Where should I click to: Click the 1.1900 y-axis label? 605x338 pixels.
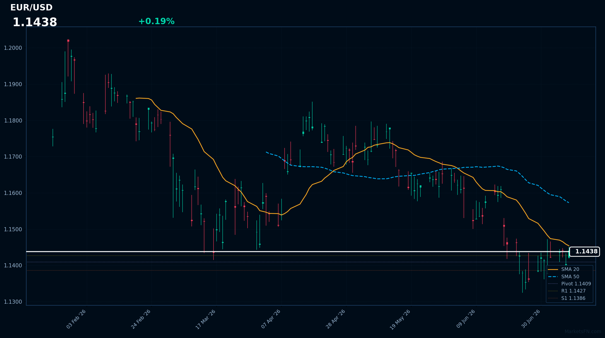coord(13,84)
